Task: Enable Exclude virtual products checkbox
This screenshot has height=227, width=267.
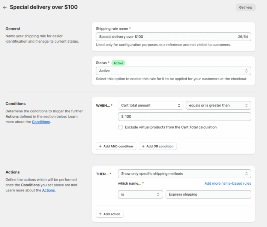Action: click(x=120, y=127)
